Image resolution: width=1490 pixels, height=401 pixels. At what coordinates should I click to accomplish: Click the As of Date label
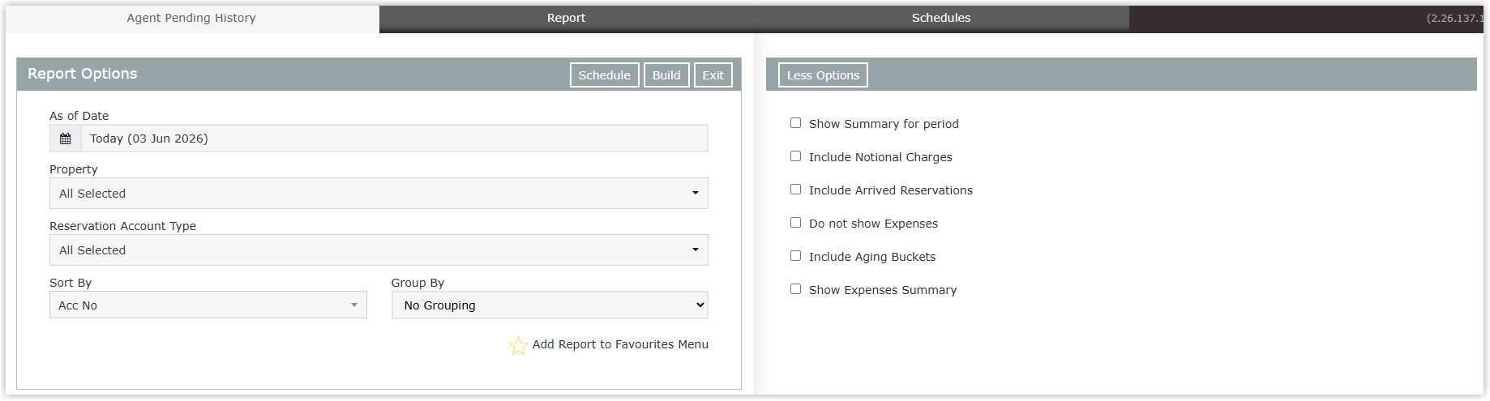pyautogui.click(x=79, y=116)
